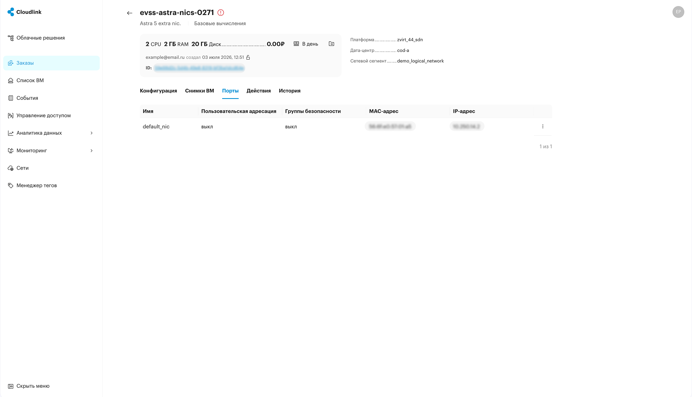The height and width of the screenshot is (397, 692).
Task: Switch to the Снимки ВМ tab
Action: click(x=199, y=91)
